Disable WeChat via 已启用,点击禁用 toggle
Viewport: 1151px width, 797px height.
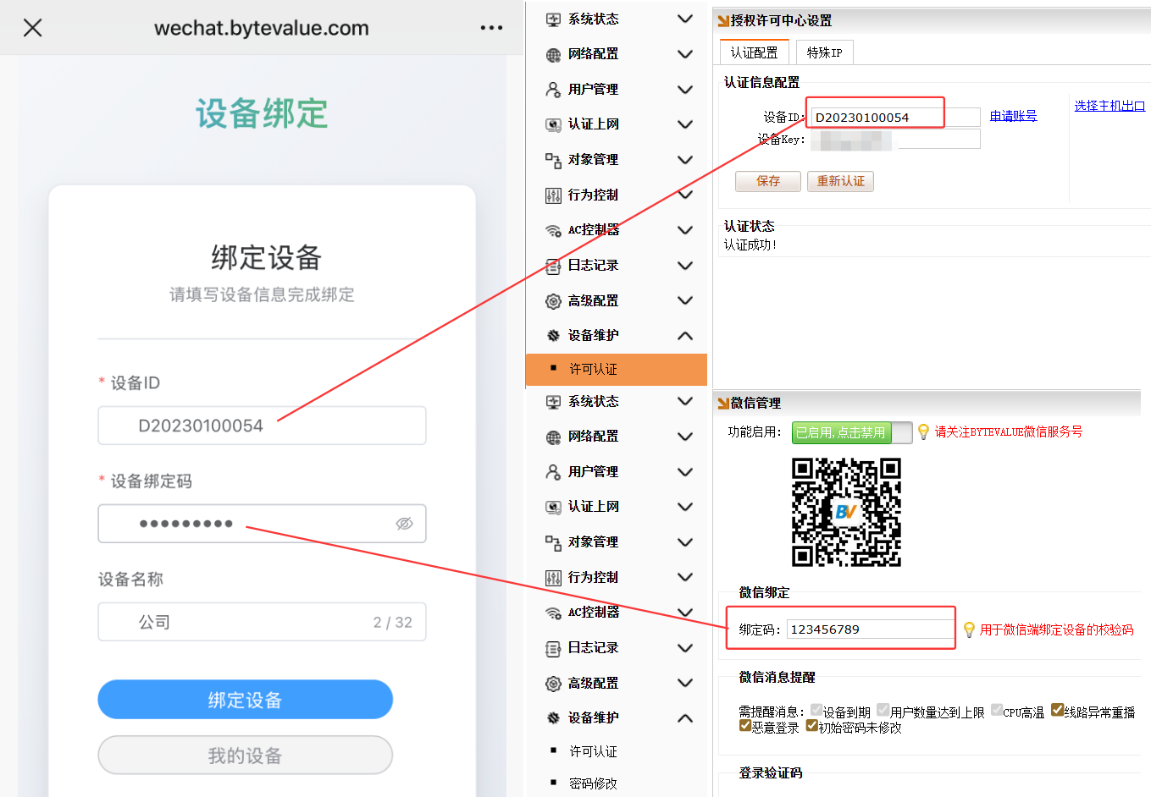coord(850,432)
